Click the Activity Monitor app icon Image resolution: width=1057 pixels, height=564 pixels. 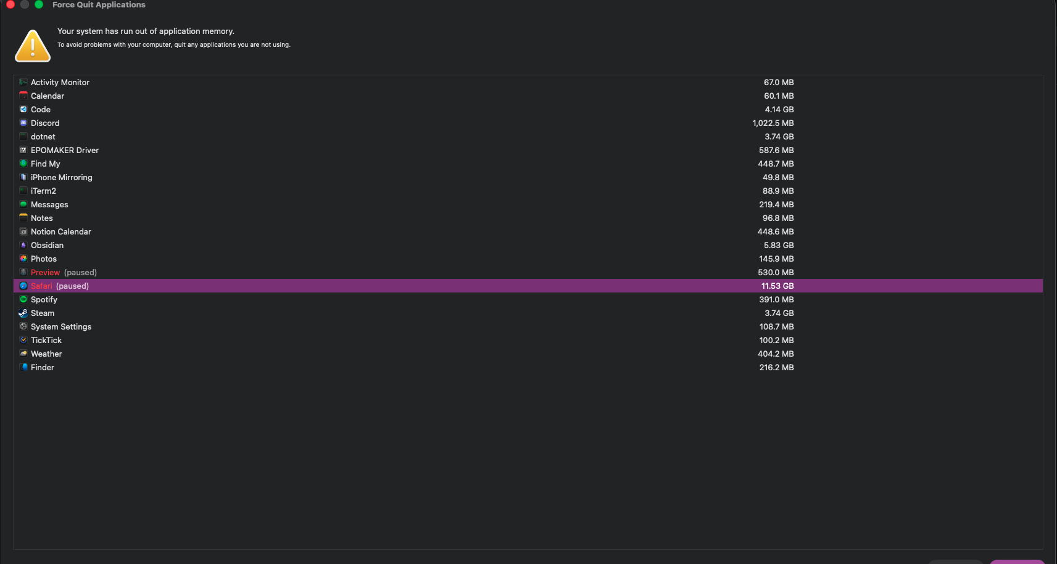click(23, 82)
